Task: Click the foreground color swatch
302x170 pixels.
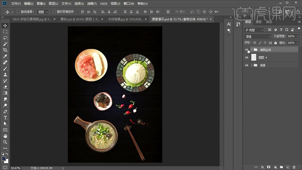Action: click(x=4, y=159)
